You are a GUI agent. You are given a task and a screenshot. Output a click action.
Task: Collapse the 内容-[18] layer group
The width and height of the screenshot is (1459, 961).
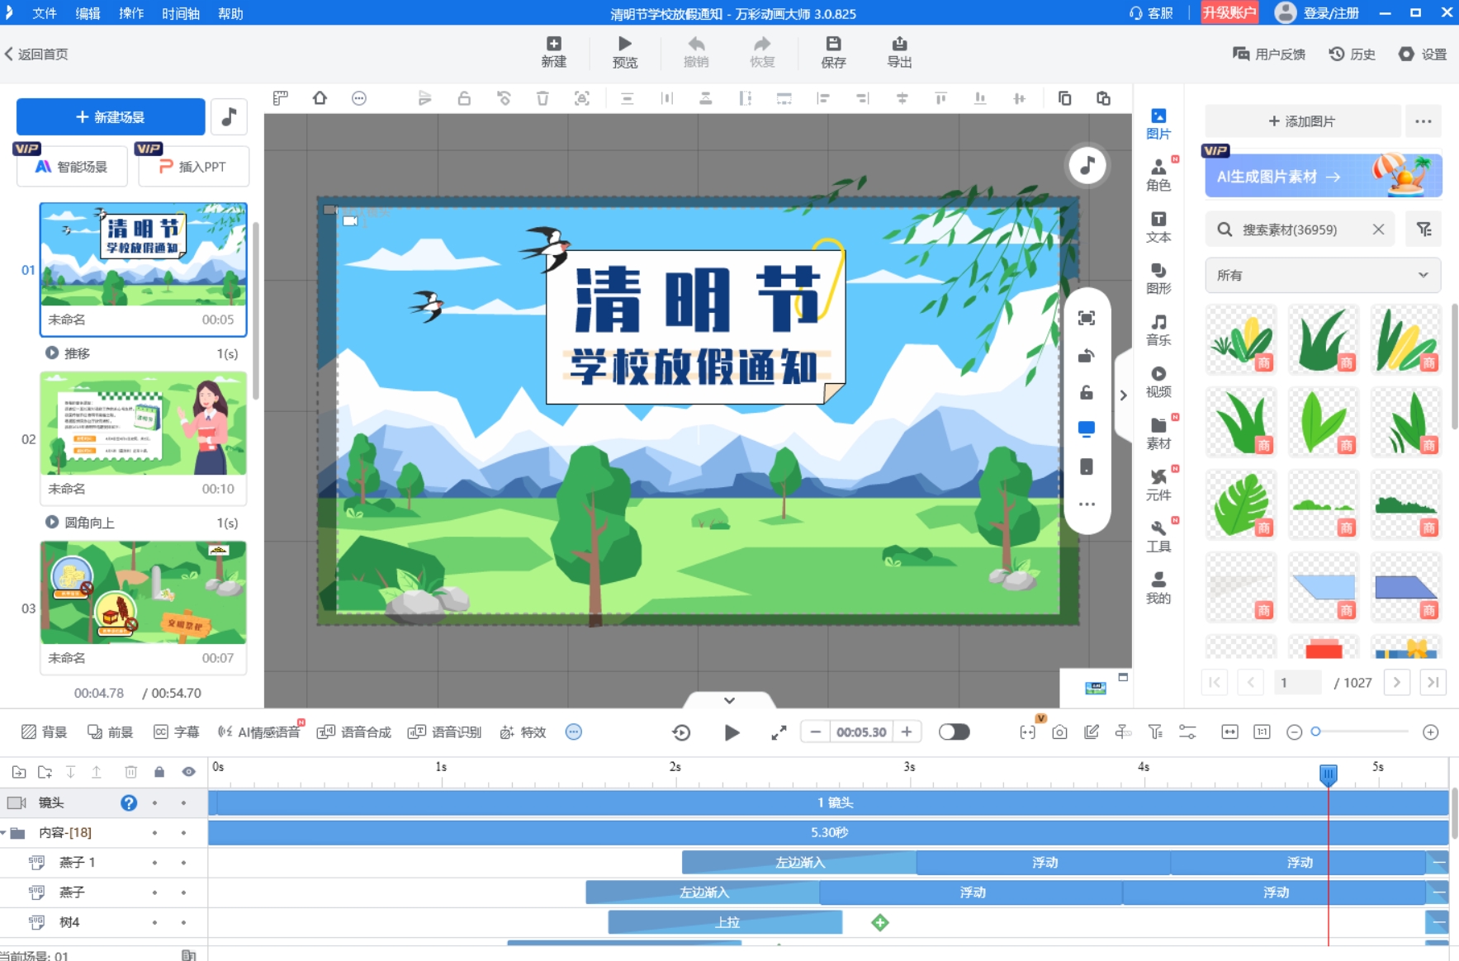[x=5, y=833]
